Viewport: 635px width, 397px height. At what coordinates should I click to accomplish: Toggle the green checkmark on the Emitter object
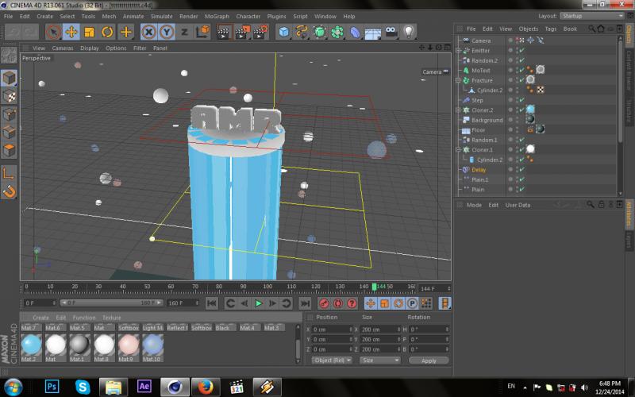pyautogui.click(x=521, y=51)
